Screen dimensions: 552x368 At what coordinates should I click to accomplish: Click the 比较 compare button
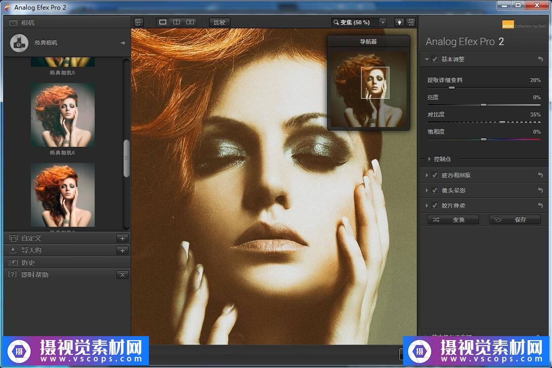click(219, 22)
